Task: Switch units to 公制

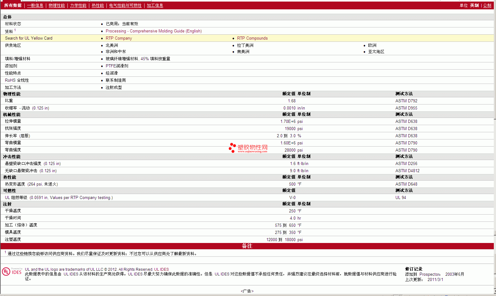Action: pos(487,5)
